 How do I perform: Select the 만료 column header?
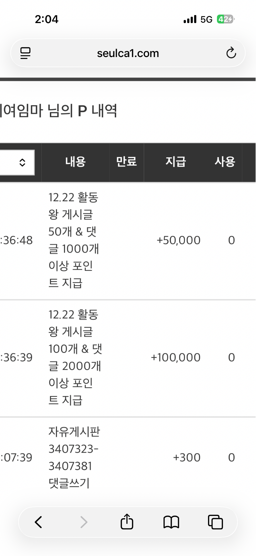click(x=126, y=162)
